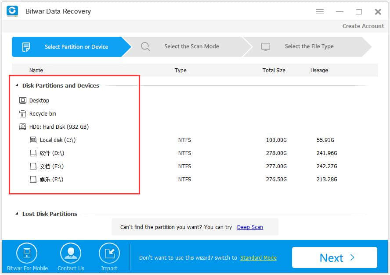Image resolution: width=390 pixels, height=275 pixels.
Task: Click the drive icon for 娱乐 (F:\)
Action: coord(33,179)
